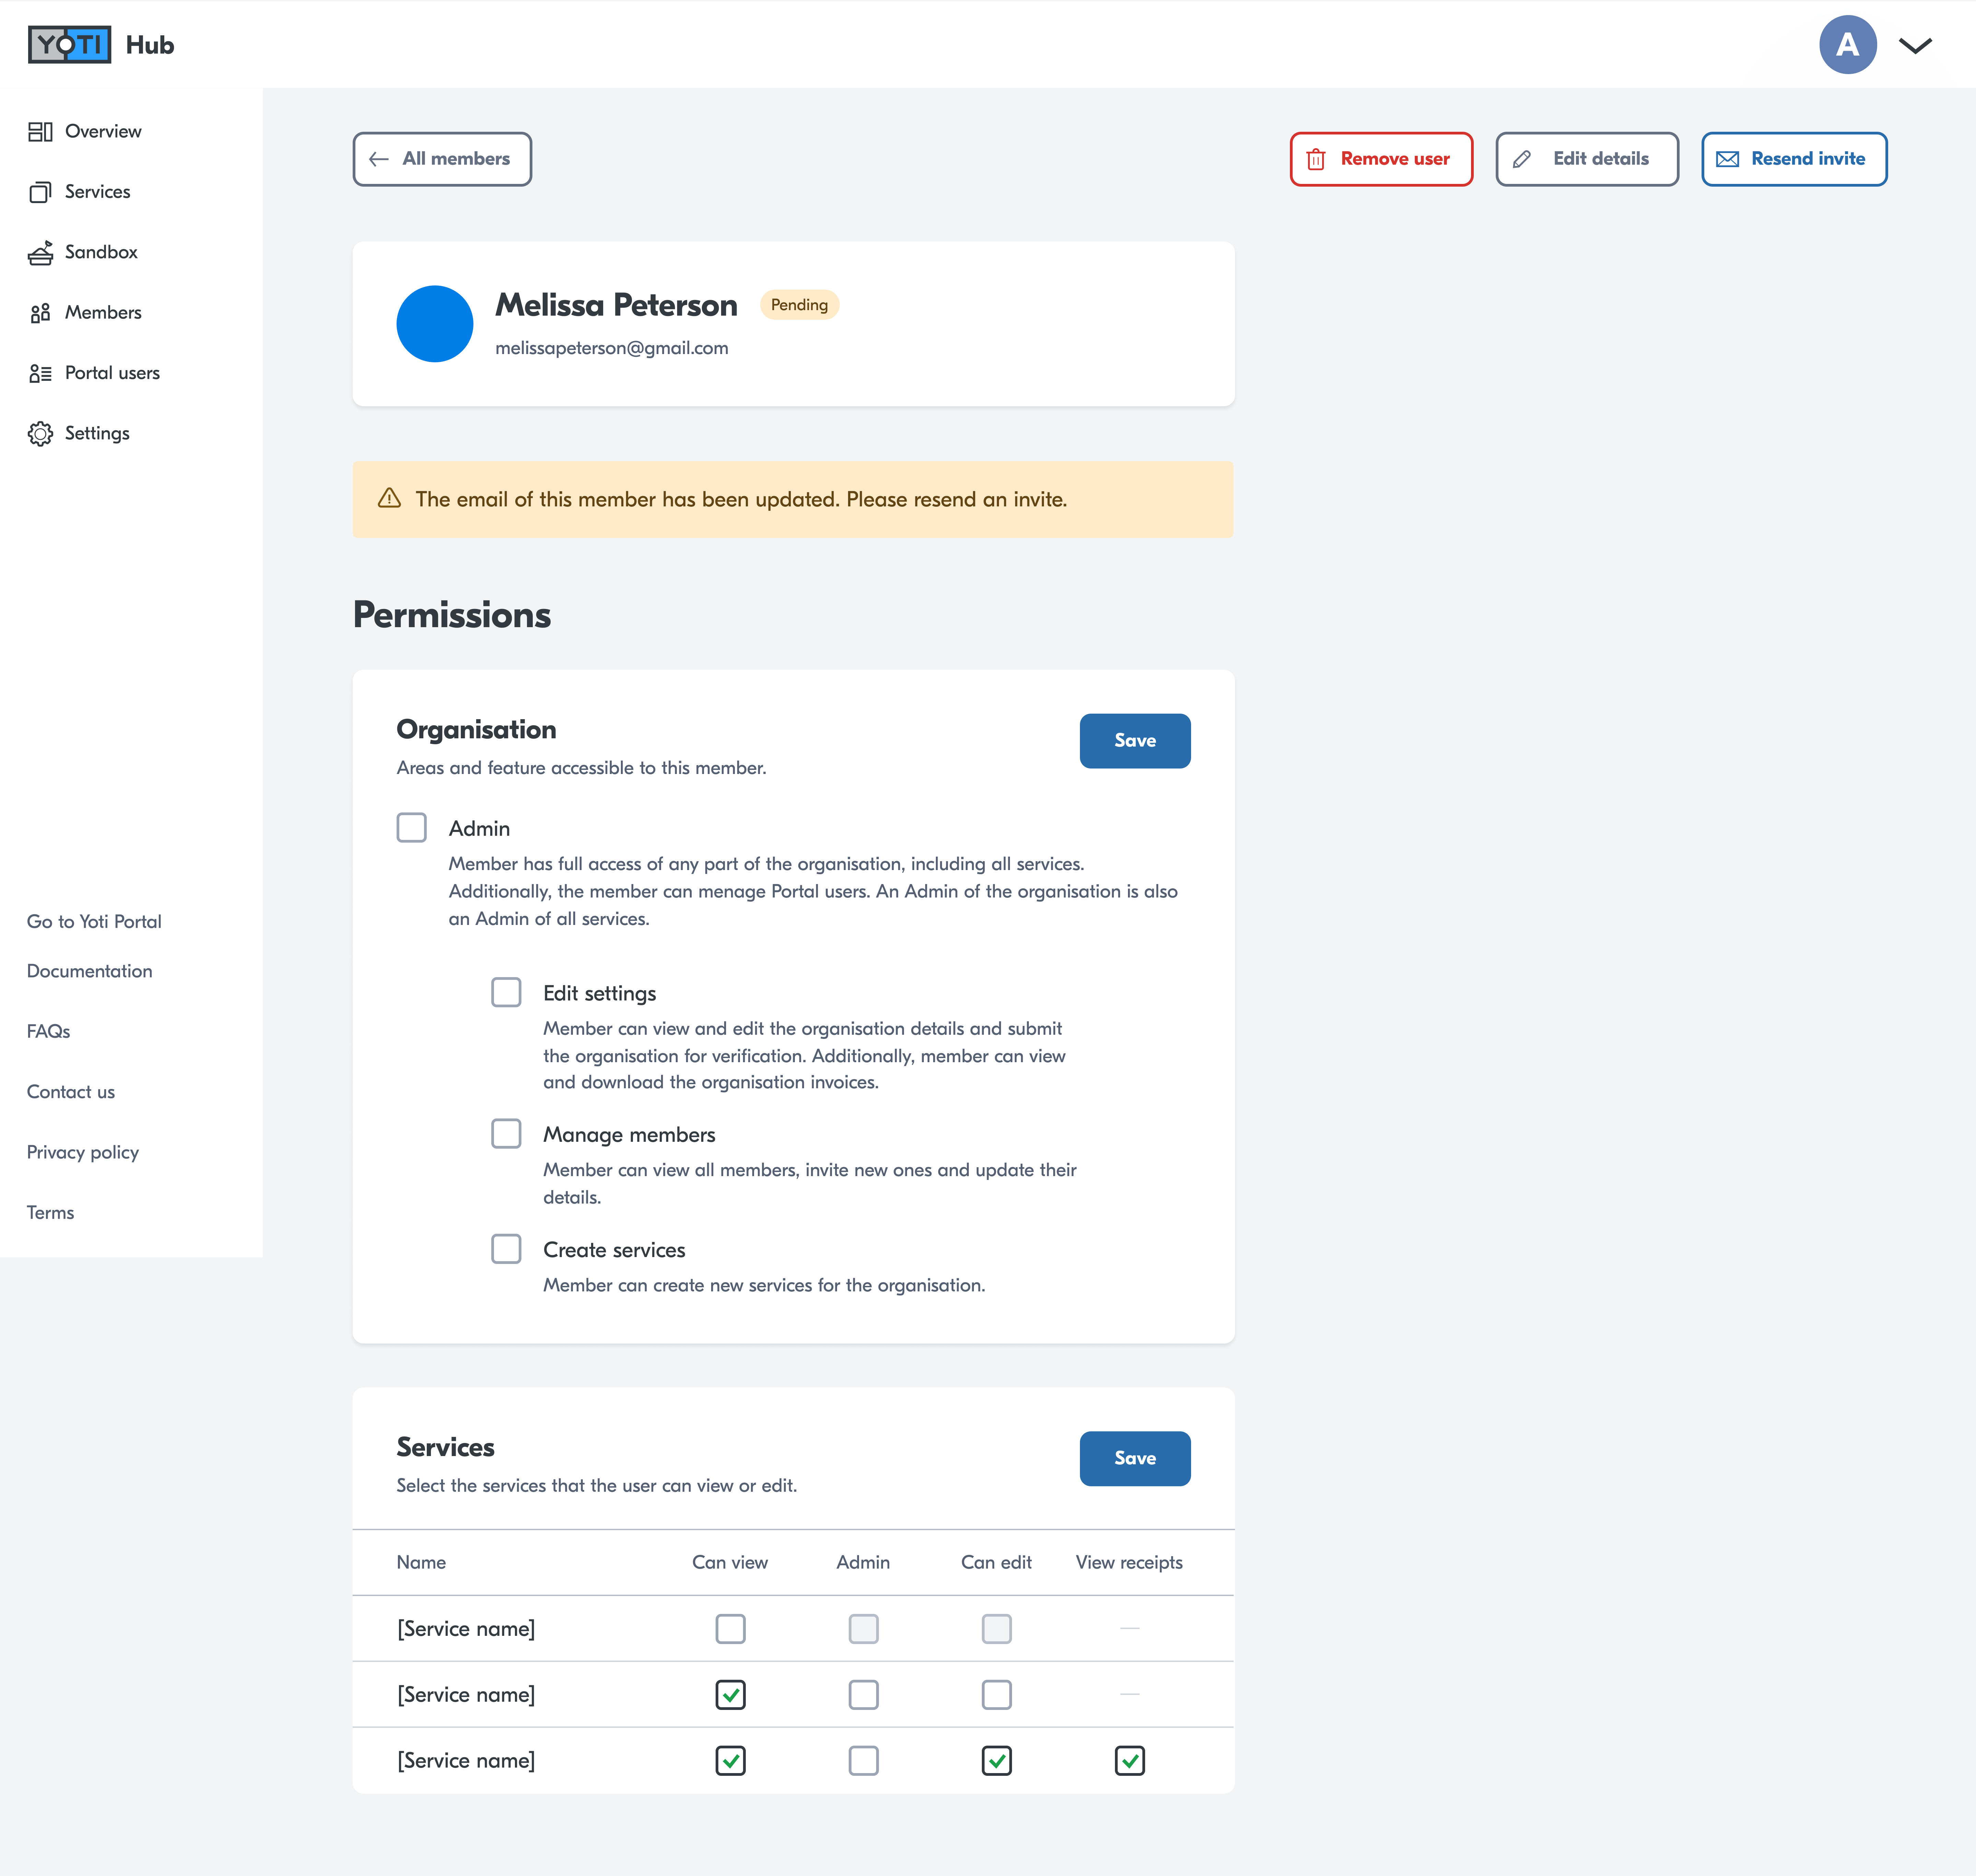The image size is (1976, 1876).
Task: Tick the Manage members checkbox
Action: (x=506, y=1134)
